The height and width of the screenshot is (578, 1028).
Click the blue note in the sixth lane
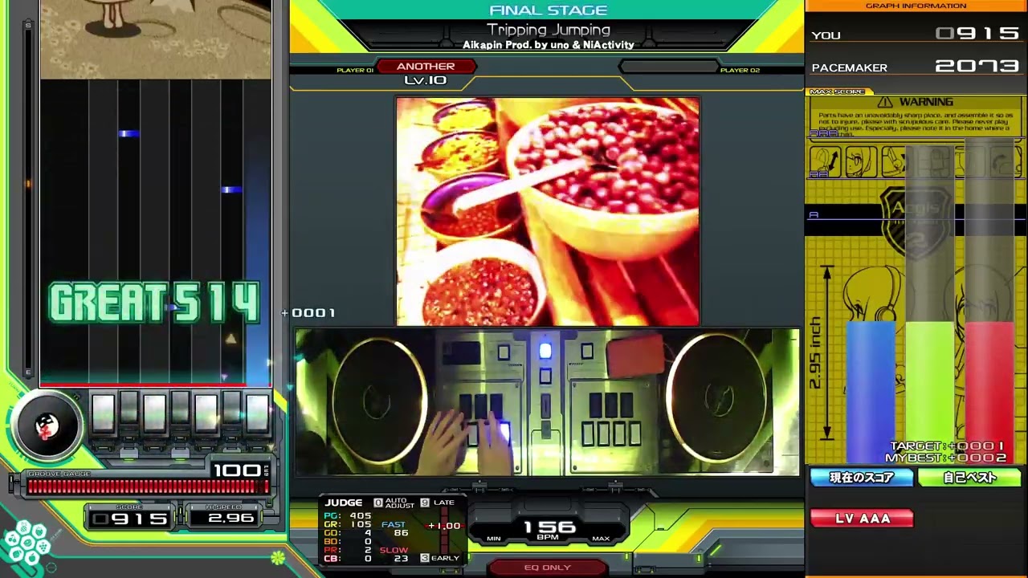(x=231, y=189)
